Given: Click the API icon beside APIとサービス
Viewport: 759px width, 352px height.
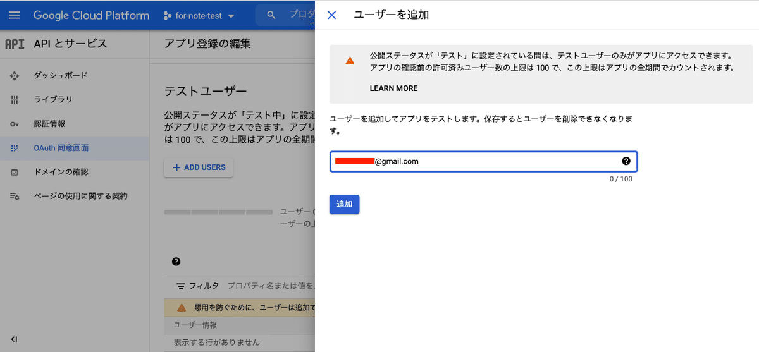Looking at the screenshot, I should tap(15, 44).
